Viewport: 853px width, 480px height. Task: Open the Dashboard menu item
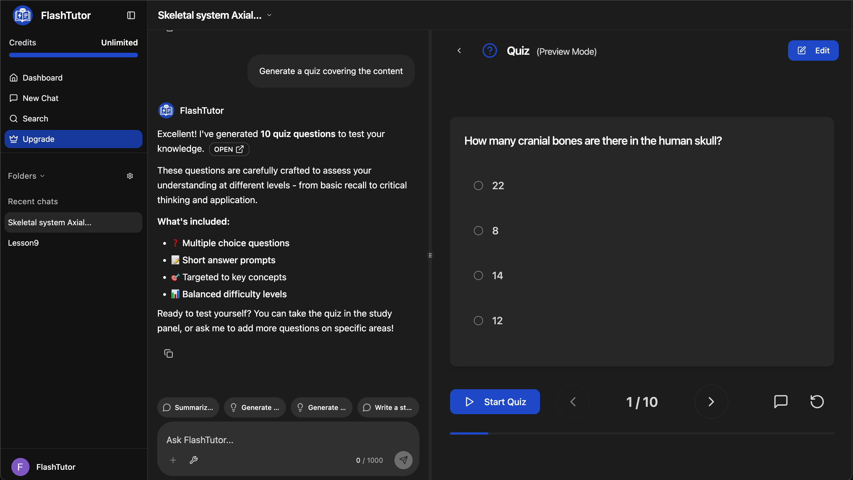coord(42,78)
